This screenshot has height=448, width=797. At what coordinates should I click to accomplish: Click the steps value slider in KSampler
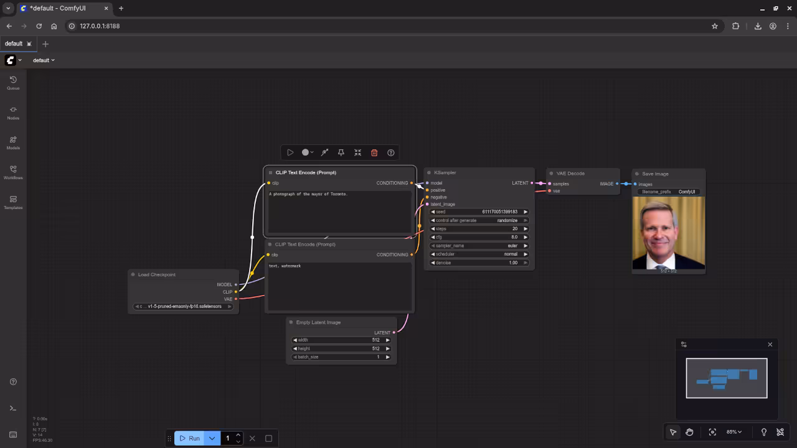479,229
